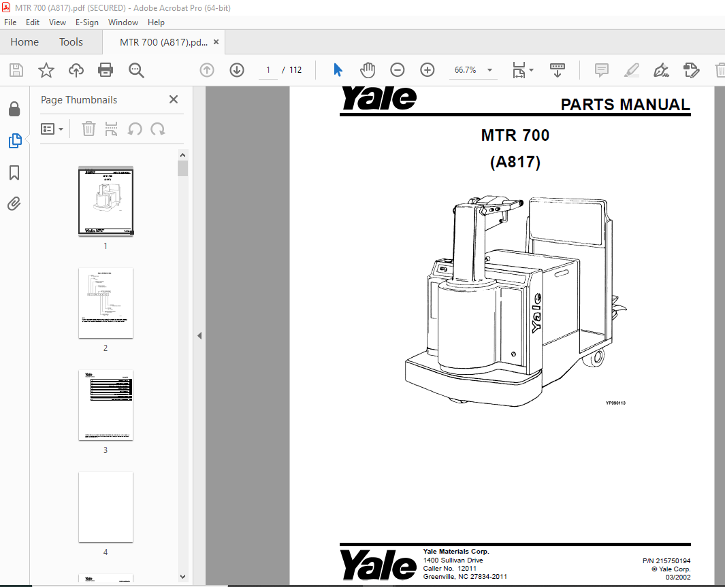Click the Zoom Out minus icon

tap(397, 70)
